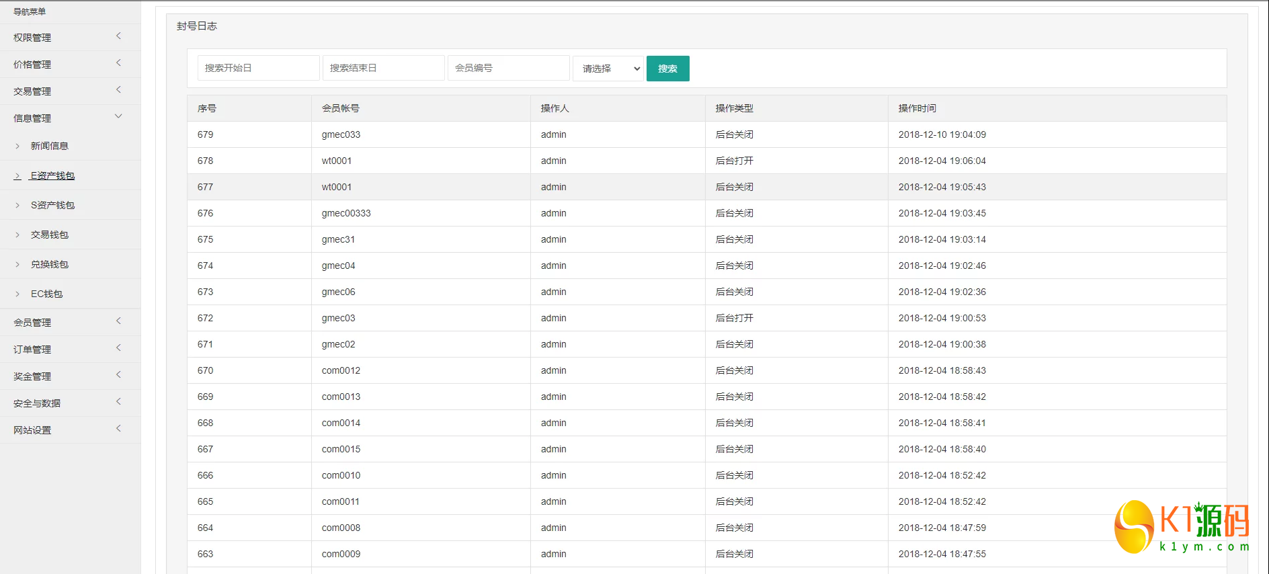The height and width of the screenshot is (574, 1269).
Task: Collapse the 信息管理 menu chevron
Action: (x=119, y=116)
